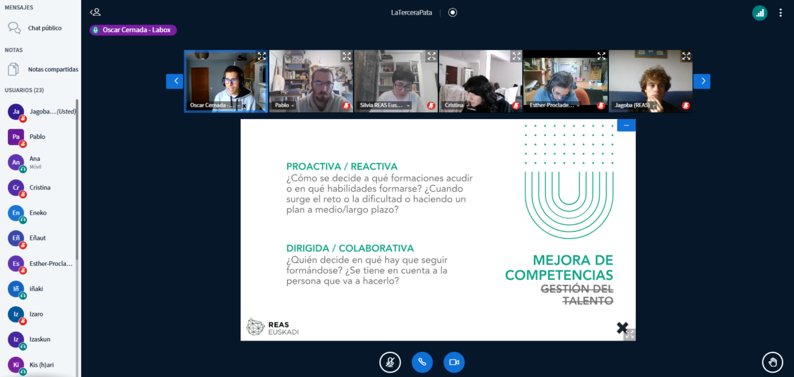Open Cristina's webcam name dropdown
Screen dimensions: 794x377
point(456,106)
